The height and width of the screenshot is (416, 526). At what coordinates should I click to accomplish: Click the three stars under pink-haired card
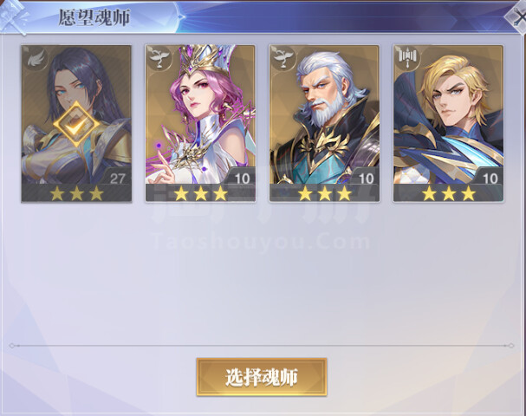(x=200, y=193)
